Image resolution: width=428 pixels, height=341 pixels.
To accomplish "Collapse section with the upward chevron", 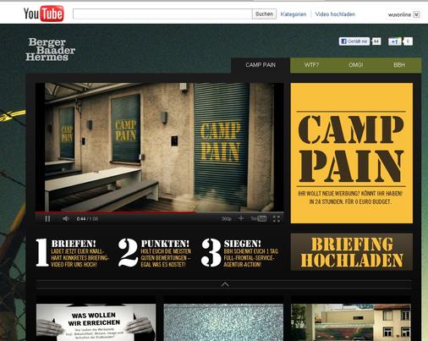I will pos(225,284).
